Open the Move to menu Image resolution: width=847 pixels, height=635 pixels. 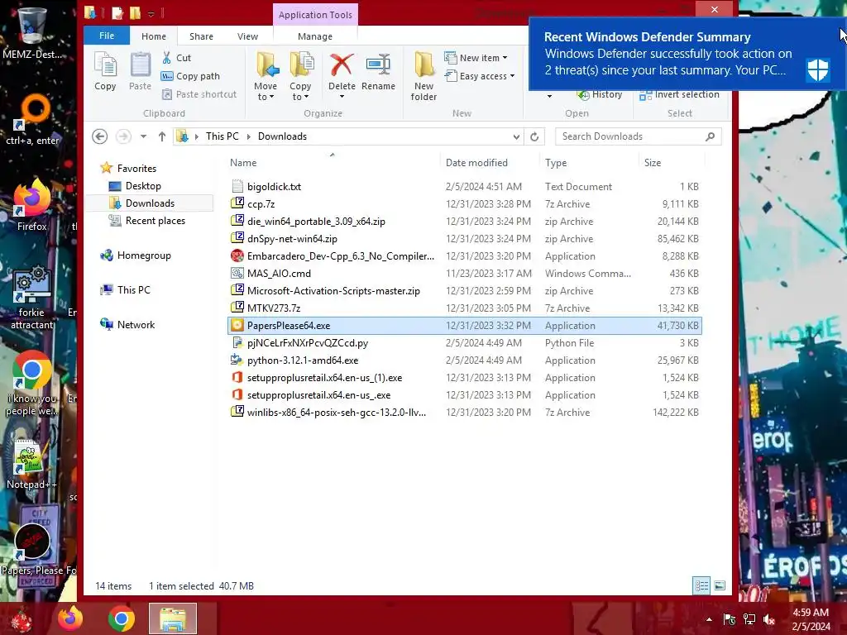[x=266, y=77]
